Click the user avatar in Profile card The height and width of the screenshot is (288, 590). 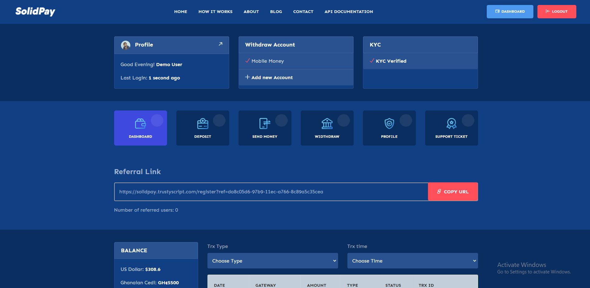click(x=126, y=45)
